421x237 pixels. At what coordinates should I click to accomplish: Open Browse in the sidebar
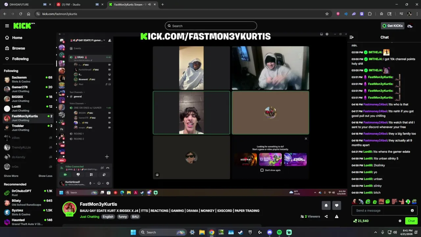pos(15,48)
